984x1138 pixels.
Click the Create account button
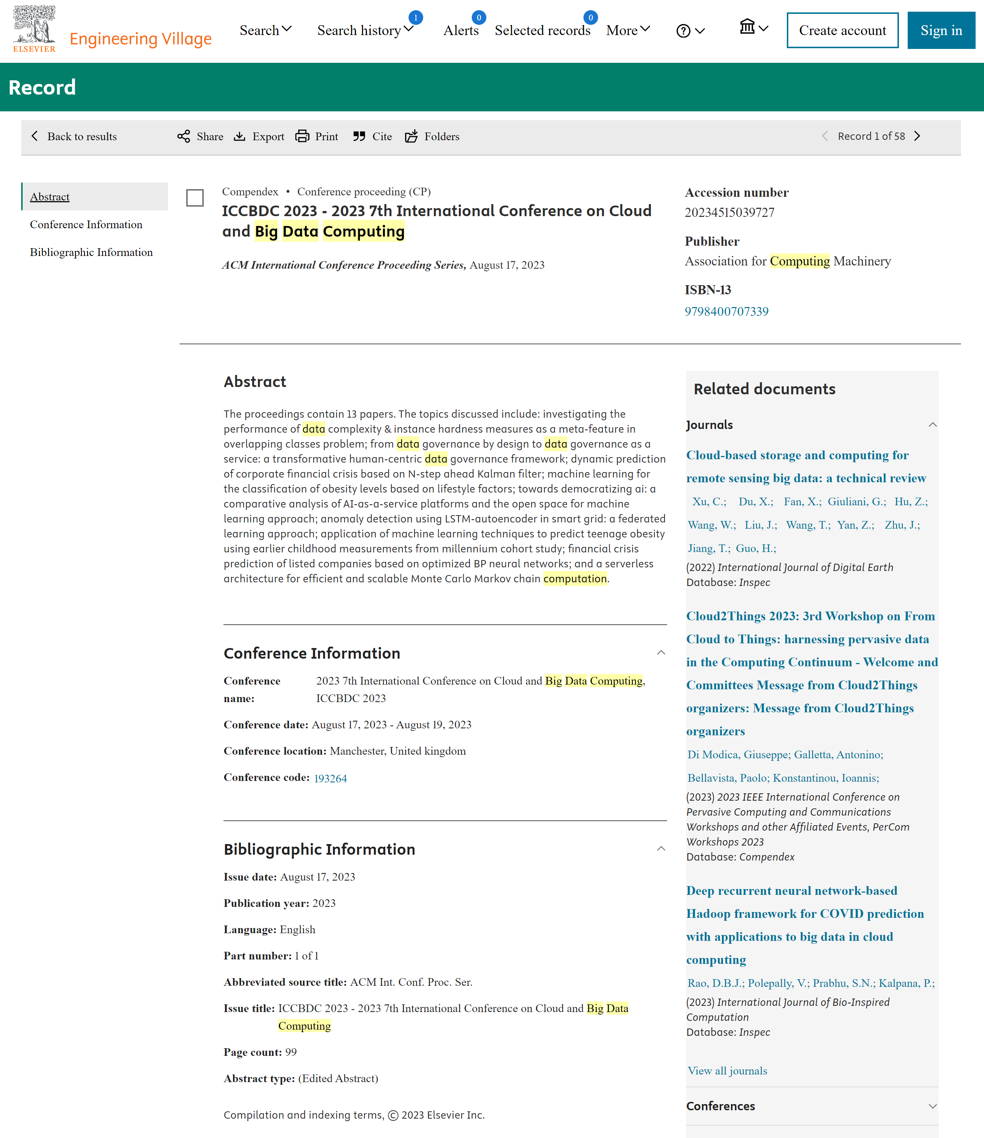point(842,30)
